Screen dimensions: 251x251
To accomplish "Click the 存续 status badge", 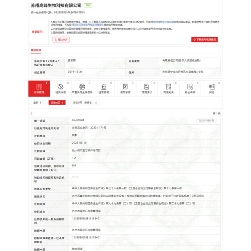I will point(88,5).
